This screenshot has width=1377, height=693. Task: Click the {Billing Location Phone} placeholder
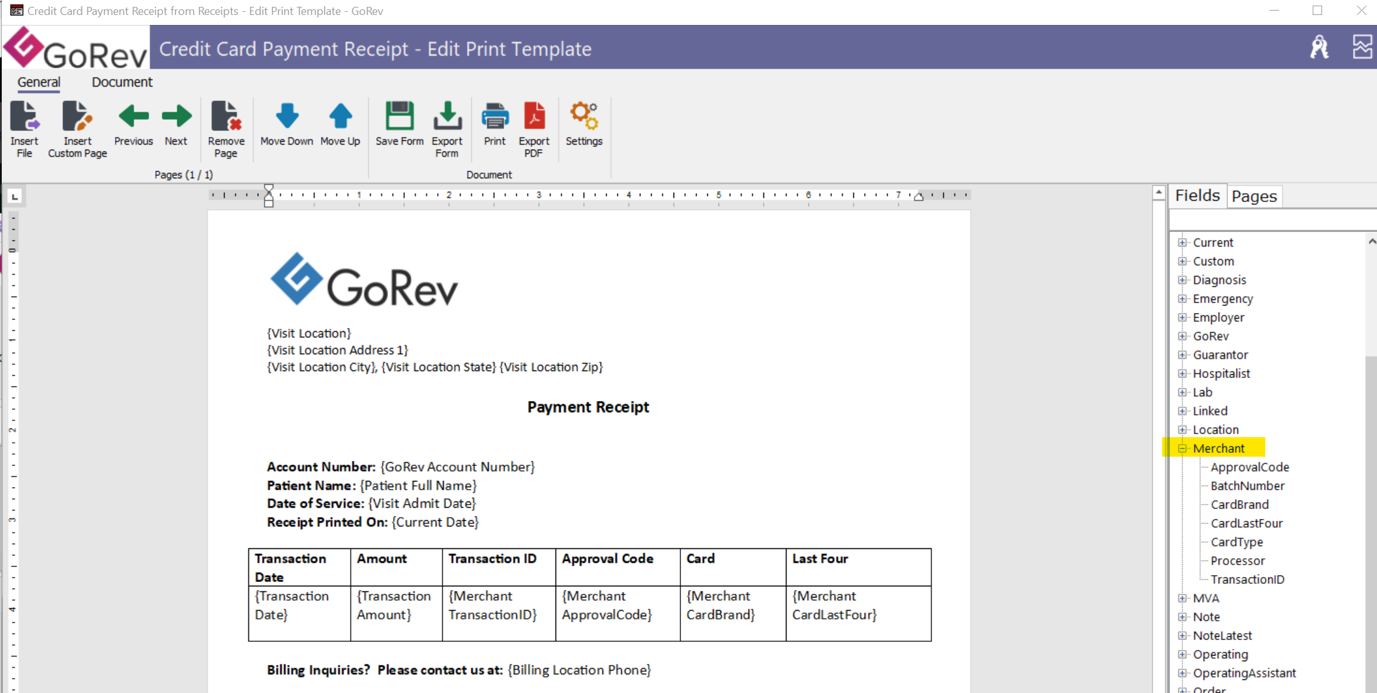[579, 670]
